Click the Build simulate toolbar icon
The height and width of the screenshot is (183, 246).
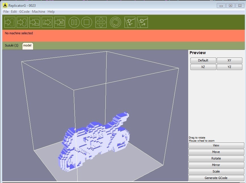[x=10, y=22]
